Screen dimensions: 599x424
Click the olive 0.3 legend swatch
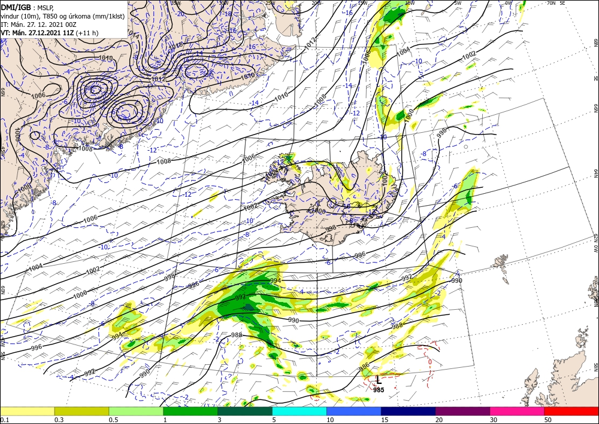(x=81, y=411)
